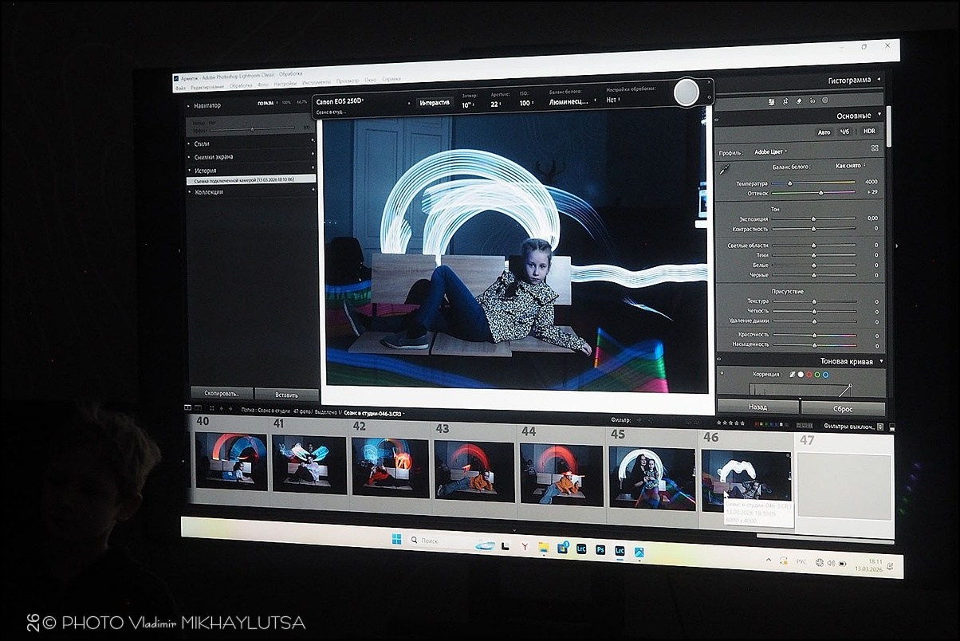This screenshot has height=641, width=960.
Task: Click the Windows Start button
Action: (x=396, y=540)
